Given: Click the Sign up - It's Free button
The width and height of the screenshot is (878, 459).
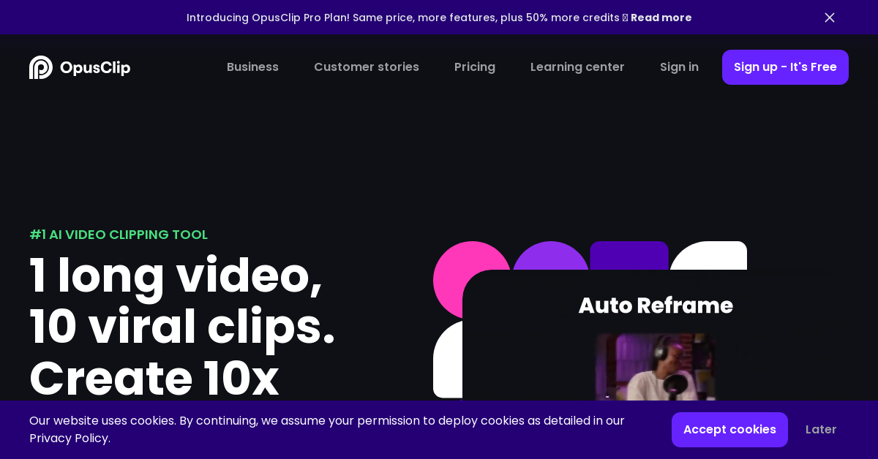Looking at the screenshot, I should [785, 67].
